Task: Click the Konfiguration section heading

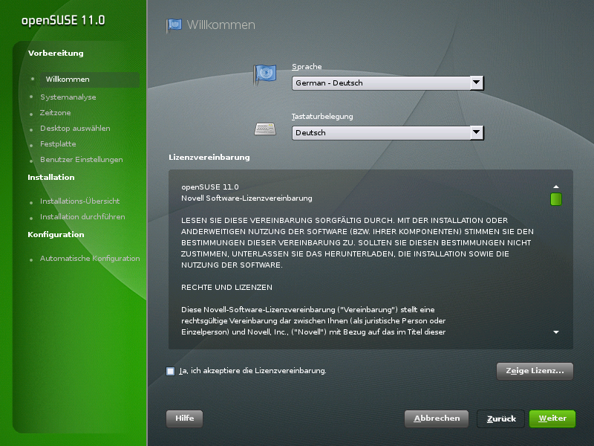Action: [x=56, y=234]
